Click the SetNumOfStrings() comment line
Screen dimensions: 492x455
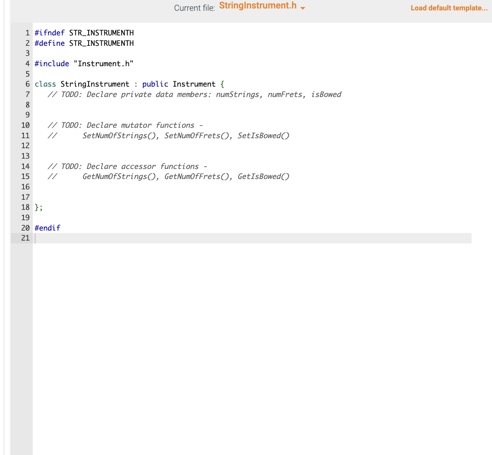(x=169, y=135)
